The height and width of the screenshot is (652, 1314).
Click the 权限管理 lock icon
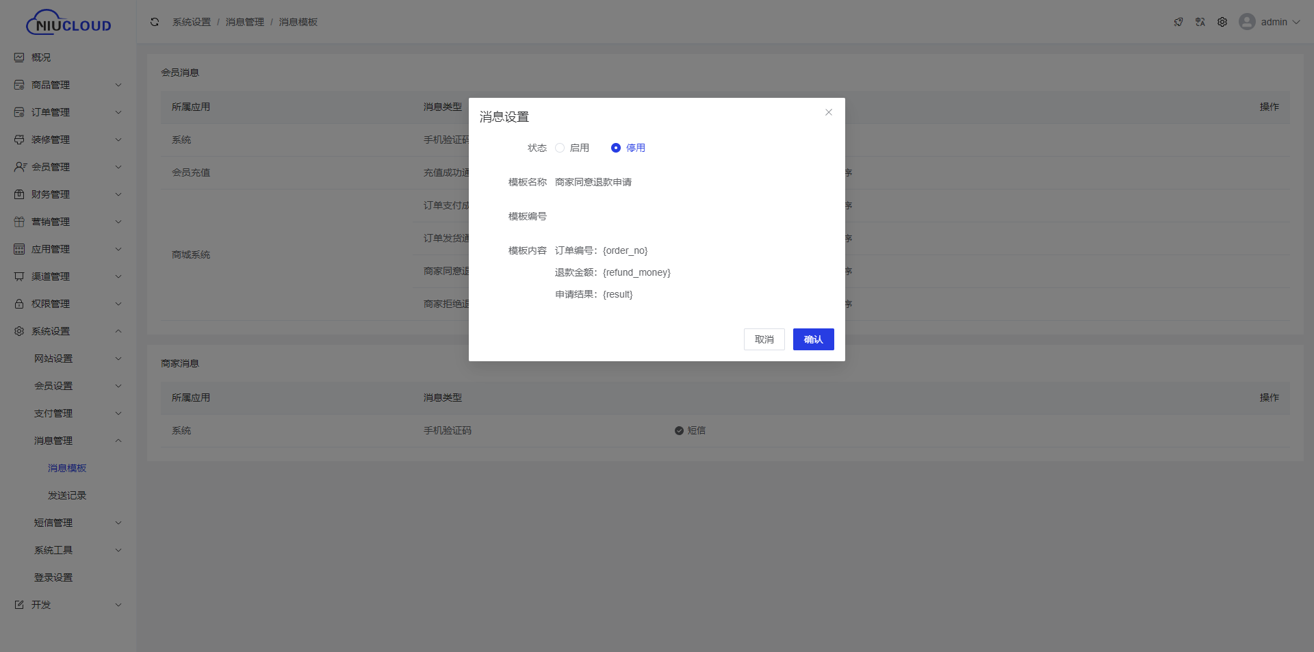click(19, 304)
